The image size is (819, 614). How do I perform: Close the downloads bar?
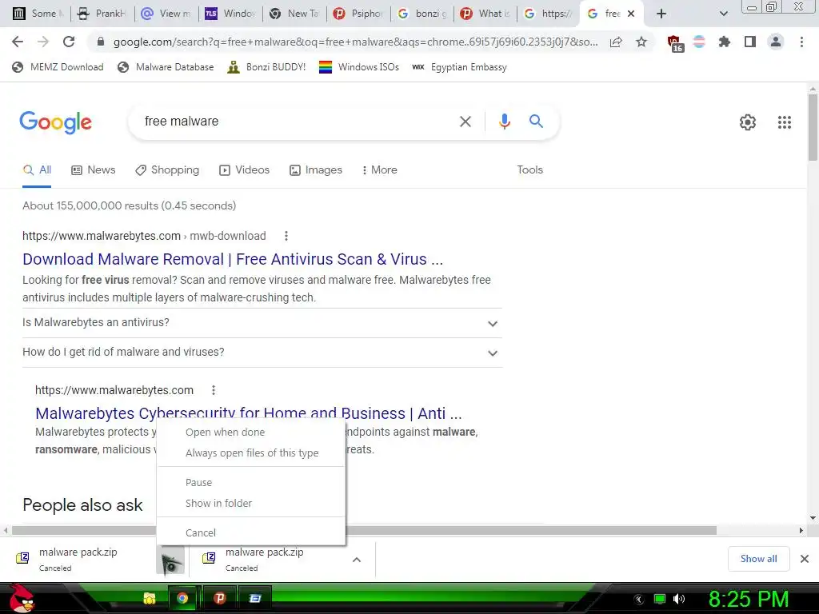[805, 559]
